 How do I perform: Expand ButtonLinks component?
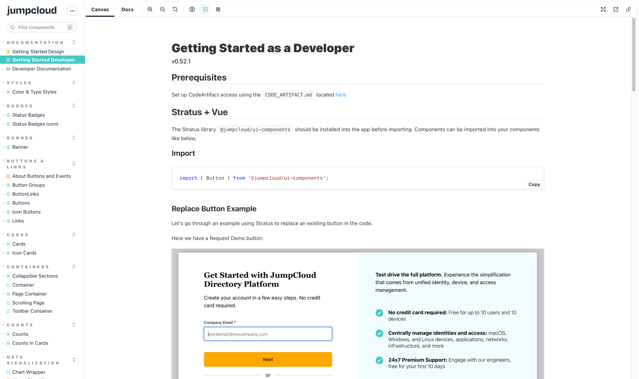pyautogui.click(x=25, y=194)
